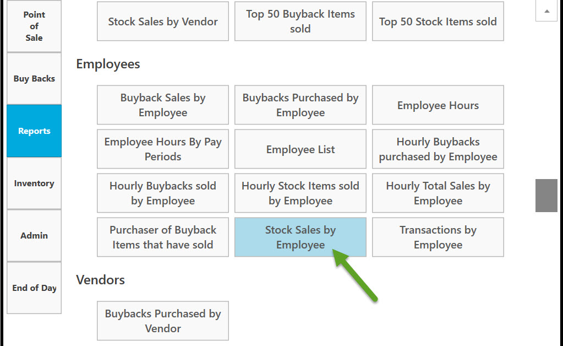
Task: Open Buybacks Purchased by Employee report
Action: 300,105
